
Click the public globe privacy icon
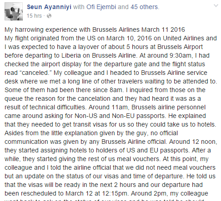tap(49, 16)
